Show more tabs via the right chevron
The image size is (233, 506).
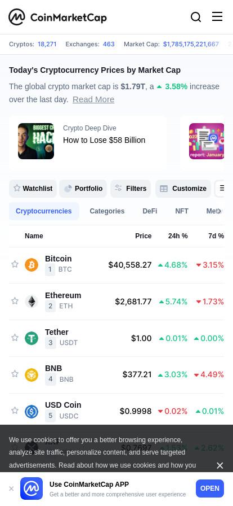click(x=219, y=211)
